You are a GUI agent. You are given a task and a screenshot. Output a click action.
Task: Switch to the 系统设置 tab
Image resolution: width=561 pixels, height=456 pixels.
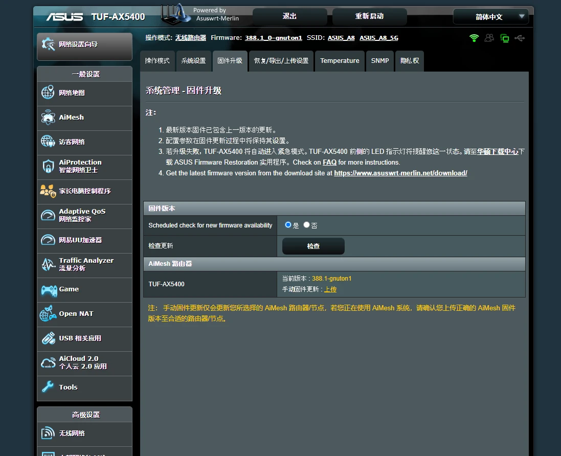[193, 61]
